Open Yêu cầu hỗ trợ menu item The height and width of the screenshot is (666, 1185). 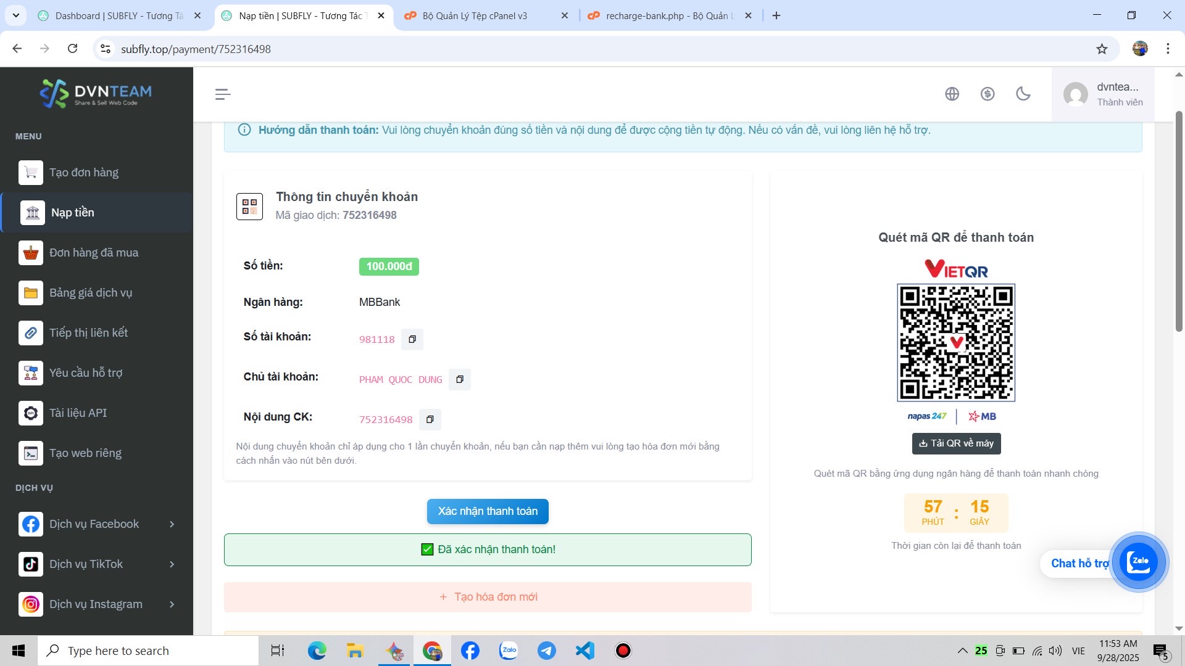coord(96,373)
